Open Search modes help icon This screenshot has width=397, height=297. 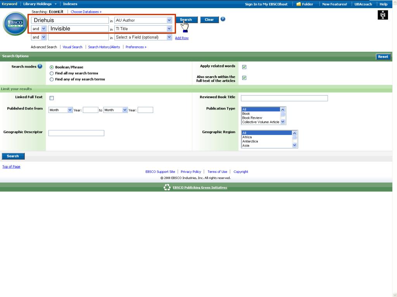pyautogui.click(x=40, y=67)
